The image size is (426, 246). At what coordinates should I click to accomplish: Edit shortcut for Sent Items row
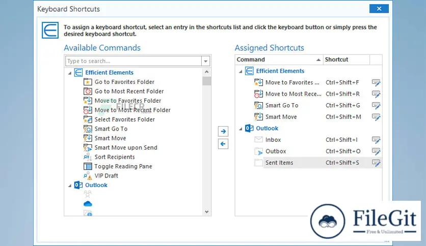coord(376,163)
